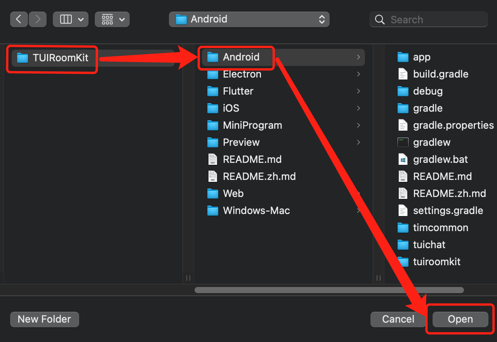Click the debug folder icon
Viewport: 497px width, 342px height.
[x=403, y=91]
